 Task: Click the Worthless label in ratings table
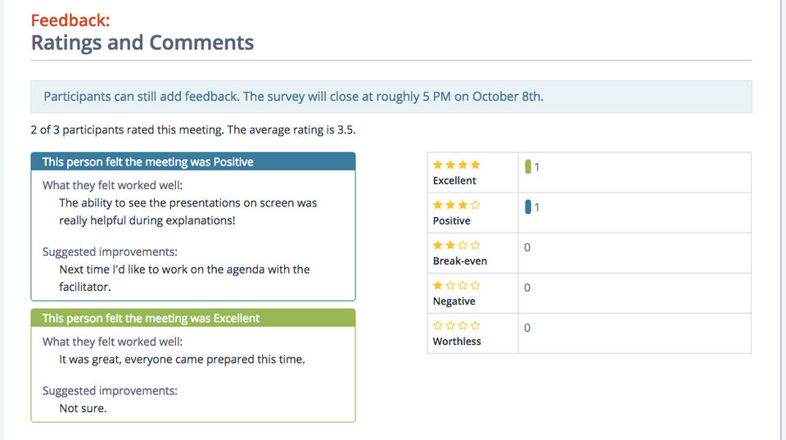click(x=457, y=341)
